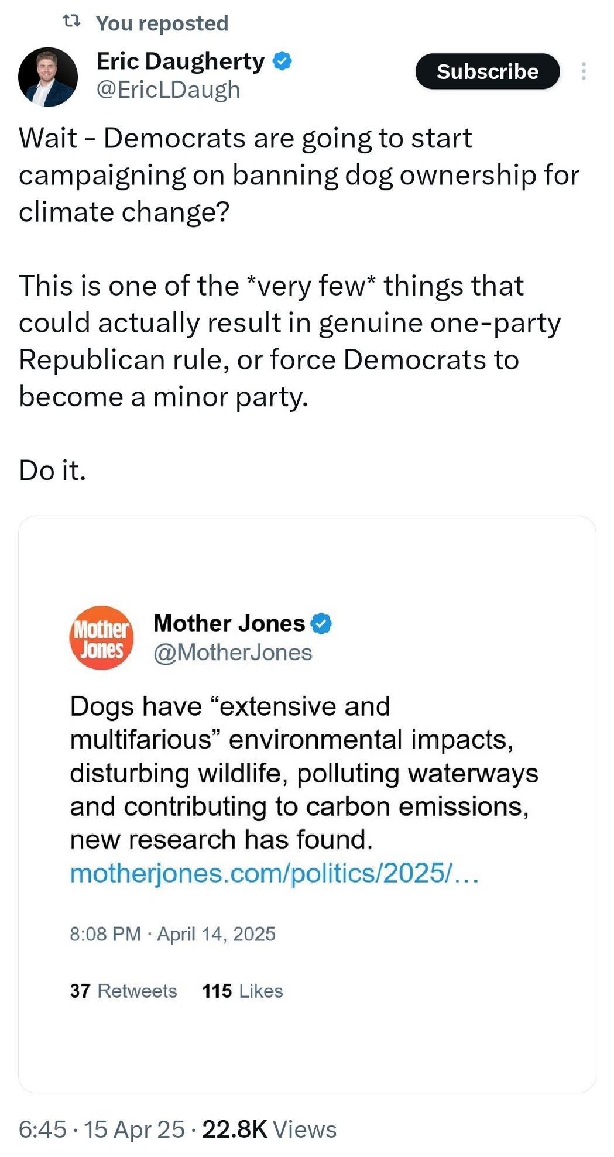614x1157 pixels.
Task: Open Eric Daugherty's profile photo
Action: point(48,77)
